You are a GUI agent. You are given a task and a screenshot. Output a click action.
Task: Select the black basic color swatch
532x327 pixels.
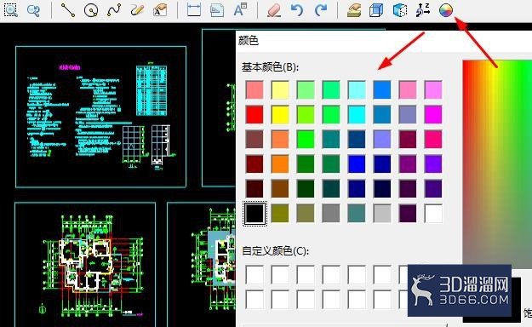tap(255, 214)
